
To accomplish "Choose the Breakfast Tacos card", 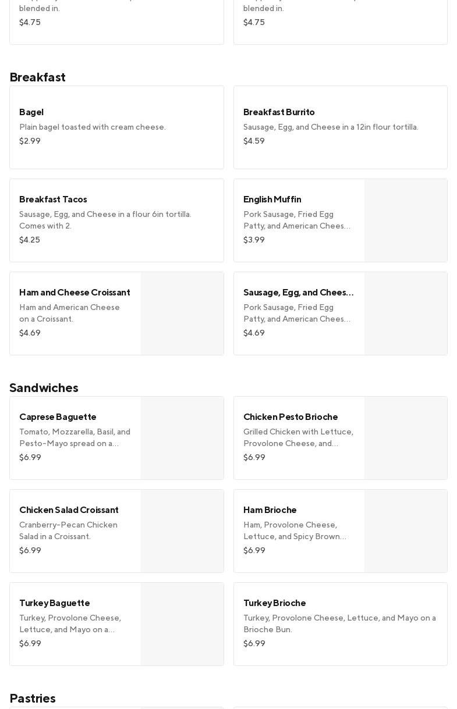I will [116, 220].
